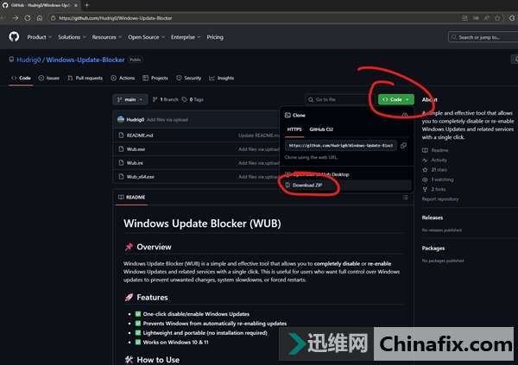
Task: Reload the page with the refresh icon
Action: click(28, 18)
